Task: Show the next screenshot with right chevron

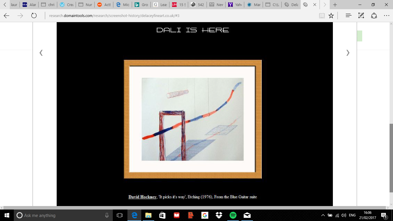Action: [348, 53]
